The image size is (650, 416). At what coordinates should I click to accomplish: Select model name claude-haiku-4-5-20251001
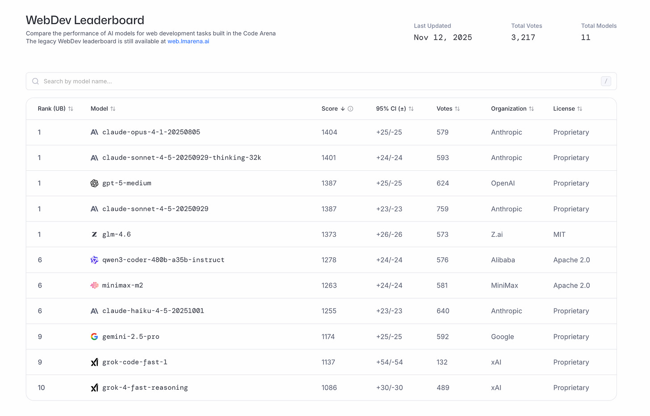tap(153, 311)
